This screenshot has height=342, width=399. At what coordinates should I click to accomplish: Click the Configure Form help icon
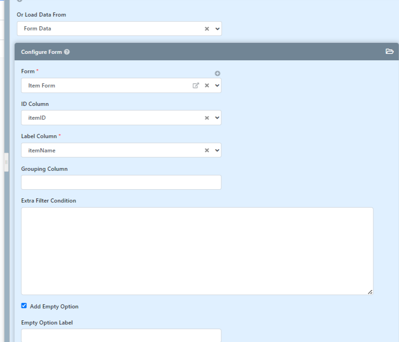(67, 52)
